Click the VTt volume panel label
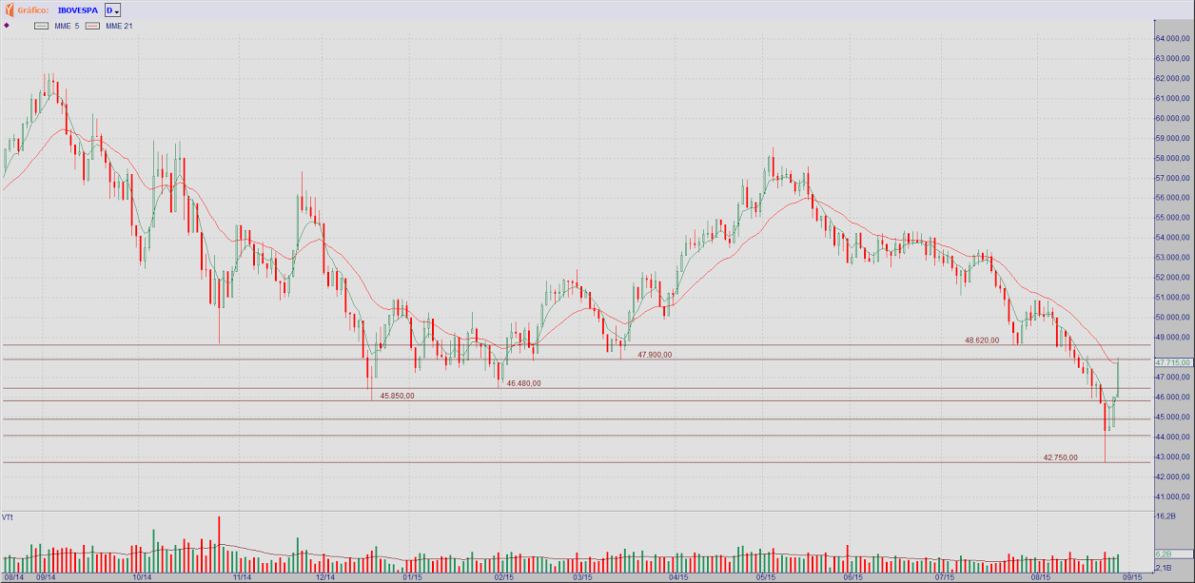This screenshot has height=583, width=1195. [8, 517]
